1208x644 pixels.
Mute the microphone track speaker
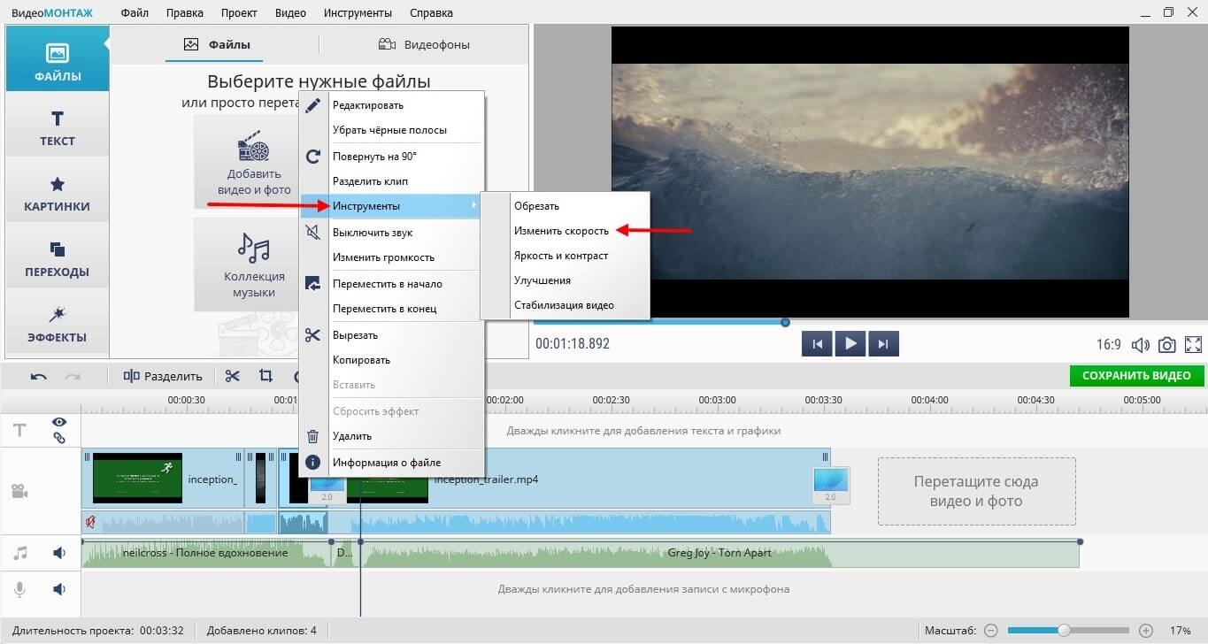(59, 589)
